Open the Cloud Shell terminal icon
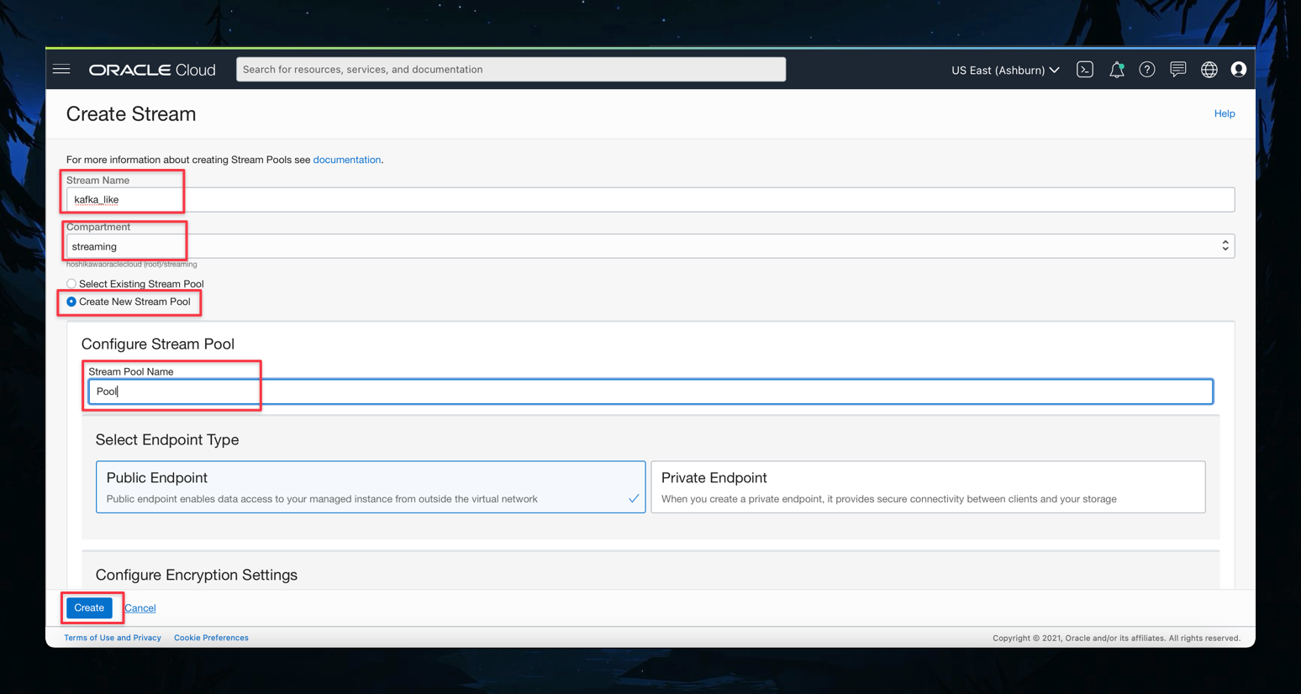 pos(1085,70)
